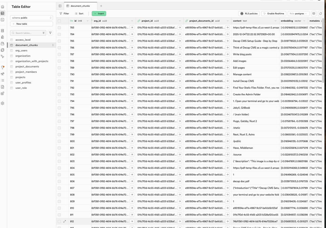This screenshot has width=326, height=228.
Task: Click the 'Hugo, Gatsby, Nuxt 2' content cell
Action: [255, 121]
